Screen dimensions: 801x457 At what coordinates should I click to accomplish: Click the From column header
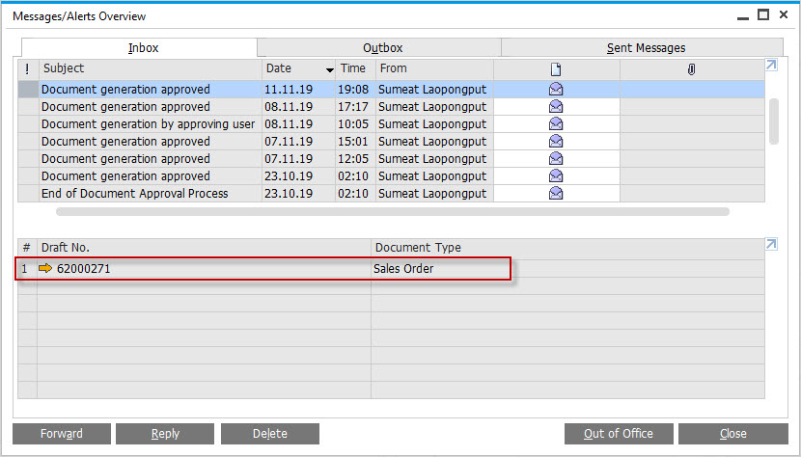click(x=434, y=68)
